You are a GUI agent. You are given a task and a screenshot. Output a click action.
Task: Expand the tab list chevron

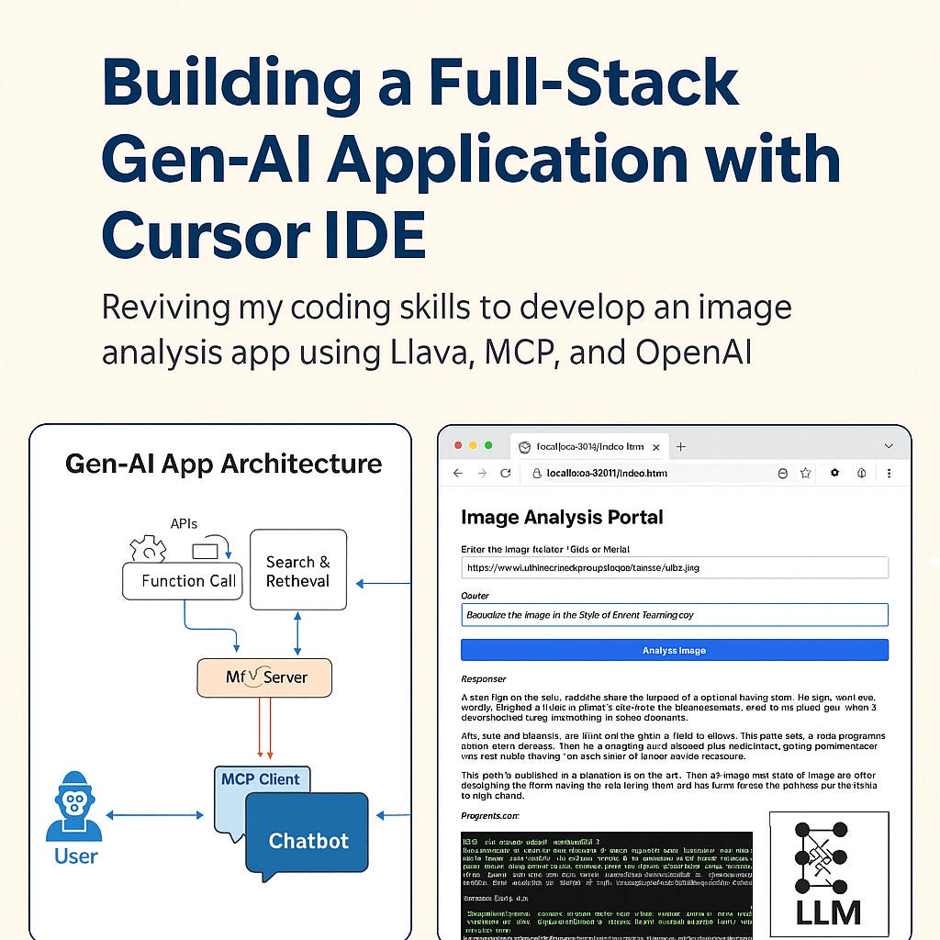889,446
